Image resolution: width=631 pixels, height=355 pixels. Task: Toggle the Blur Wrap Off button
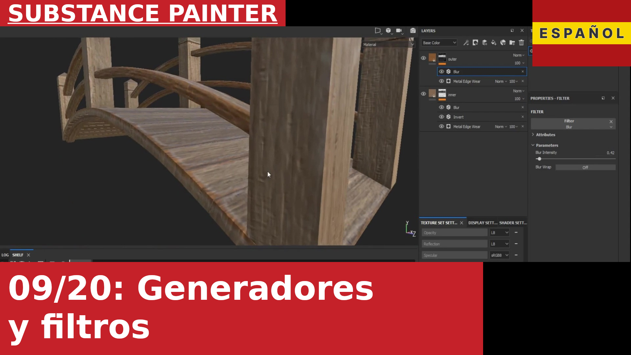[585, 167]
